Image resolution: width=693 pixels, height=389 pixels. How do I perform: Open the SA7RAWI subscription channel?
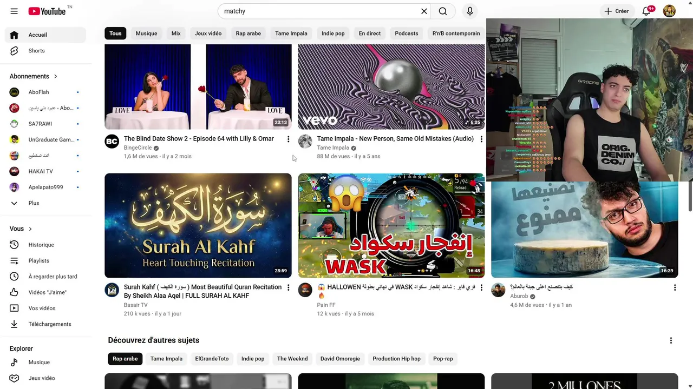pos(45,124)
